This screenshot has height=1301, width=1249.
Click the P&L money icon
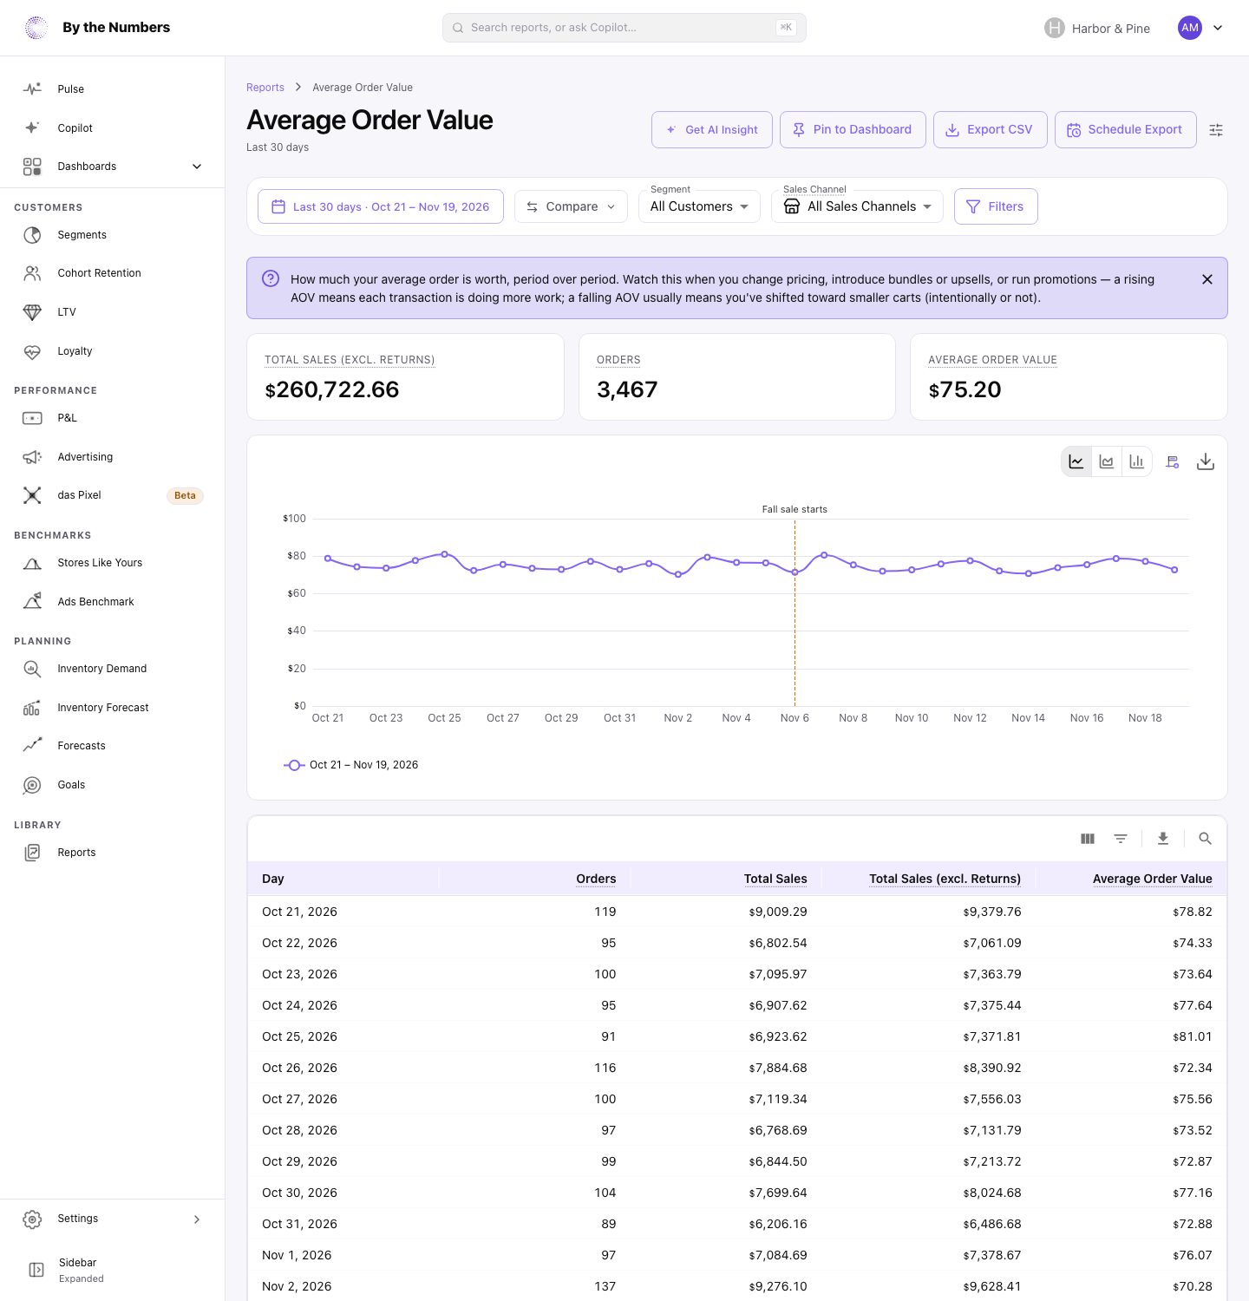point(32,418)
